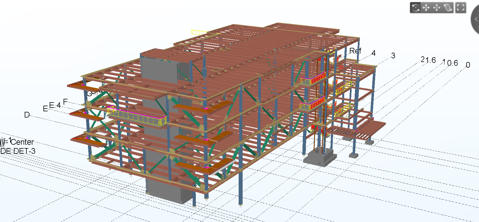
Task: Click grid label "3" at right
Action: coord(393,55)
